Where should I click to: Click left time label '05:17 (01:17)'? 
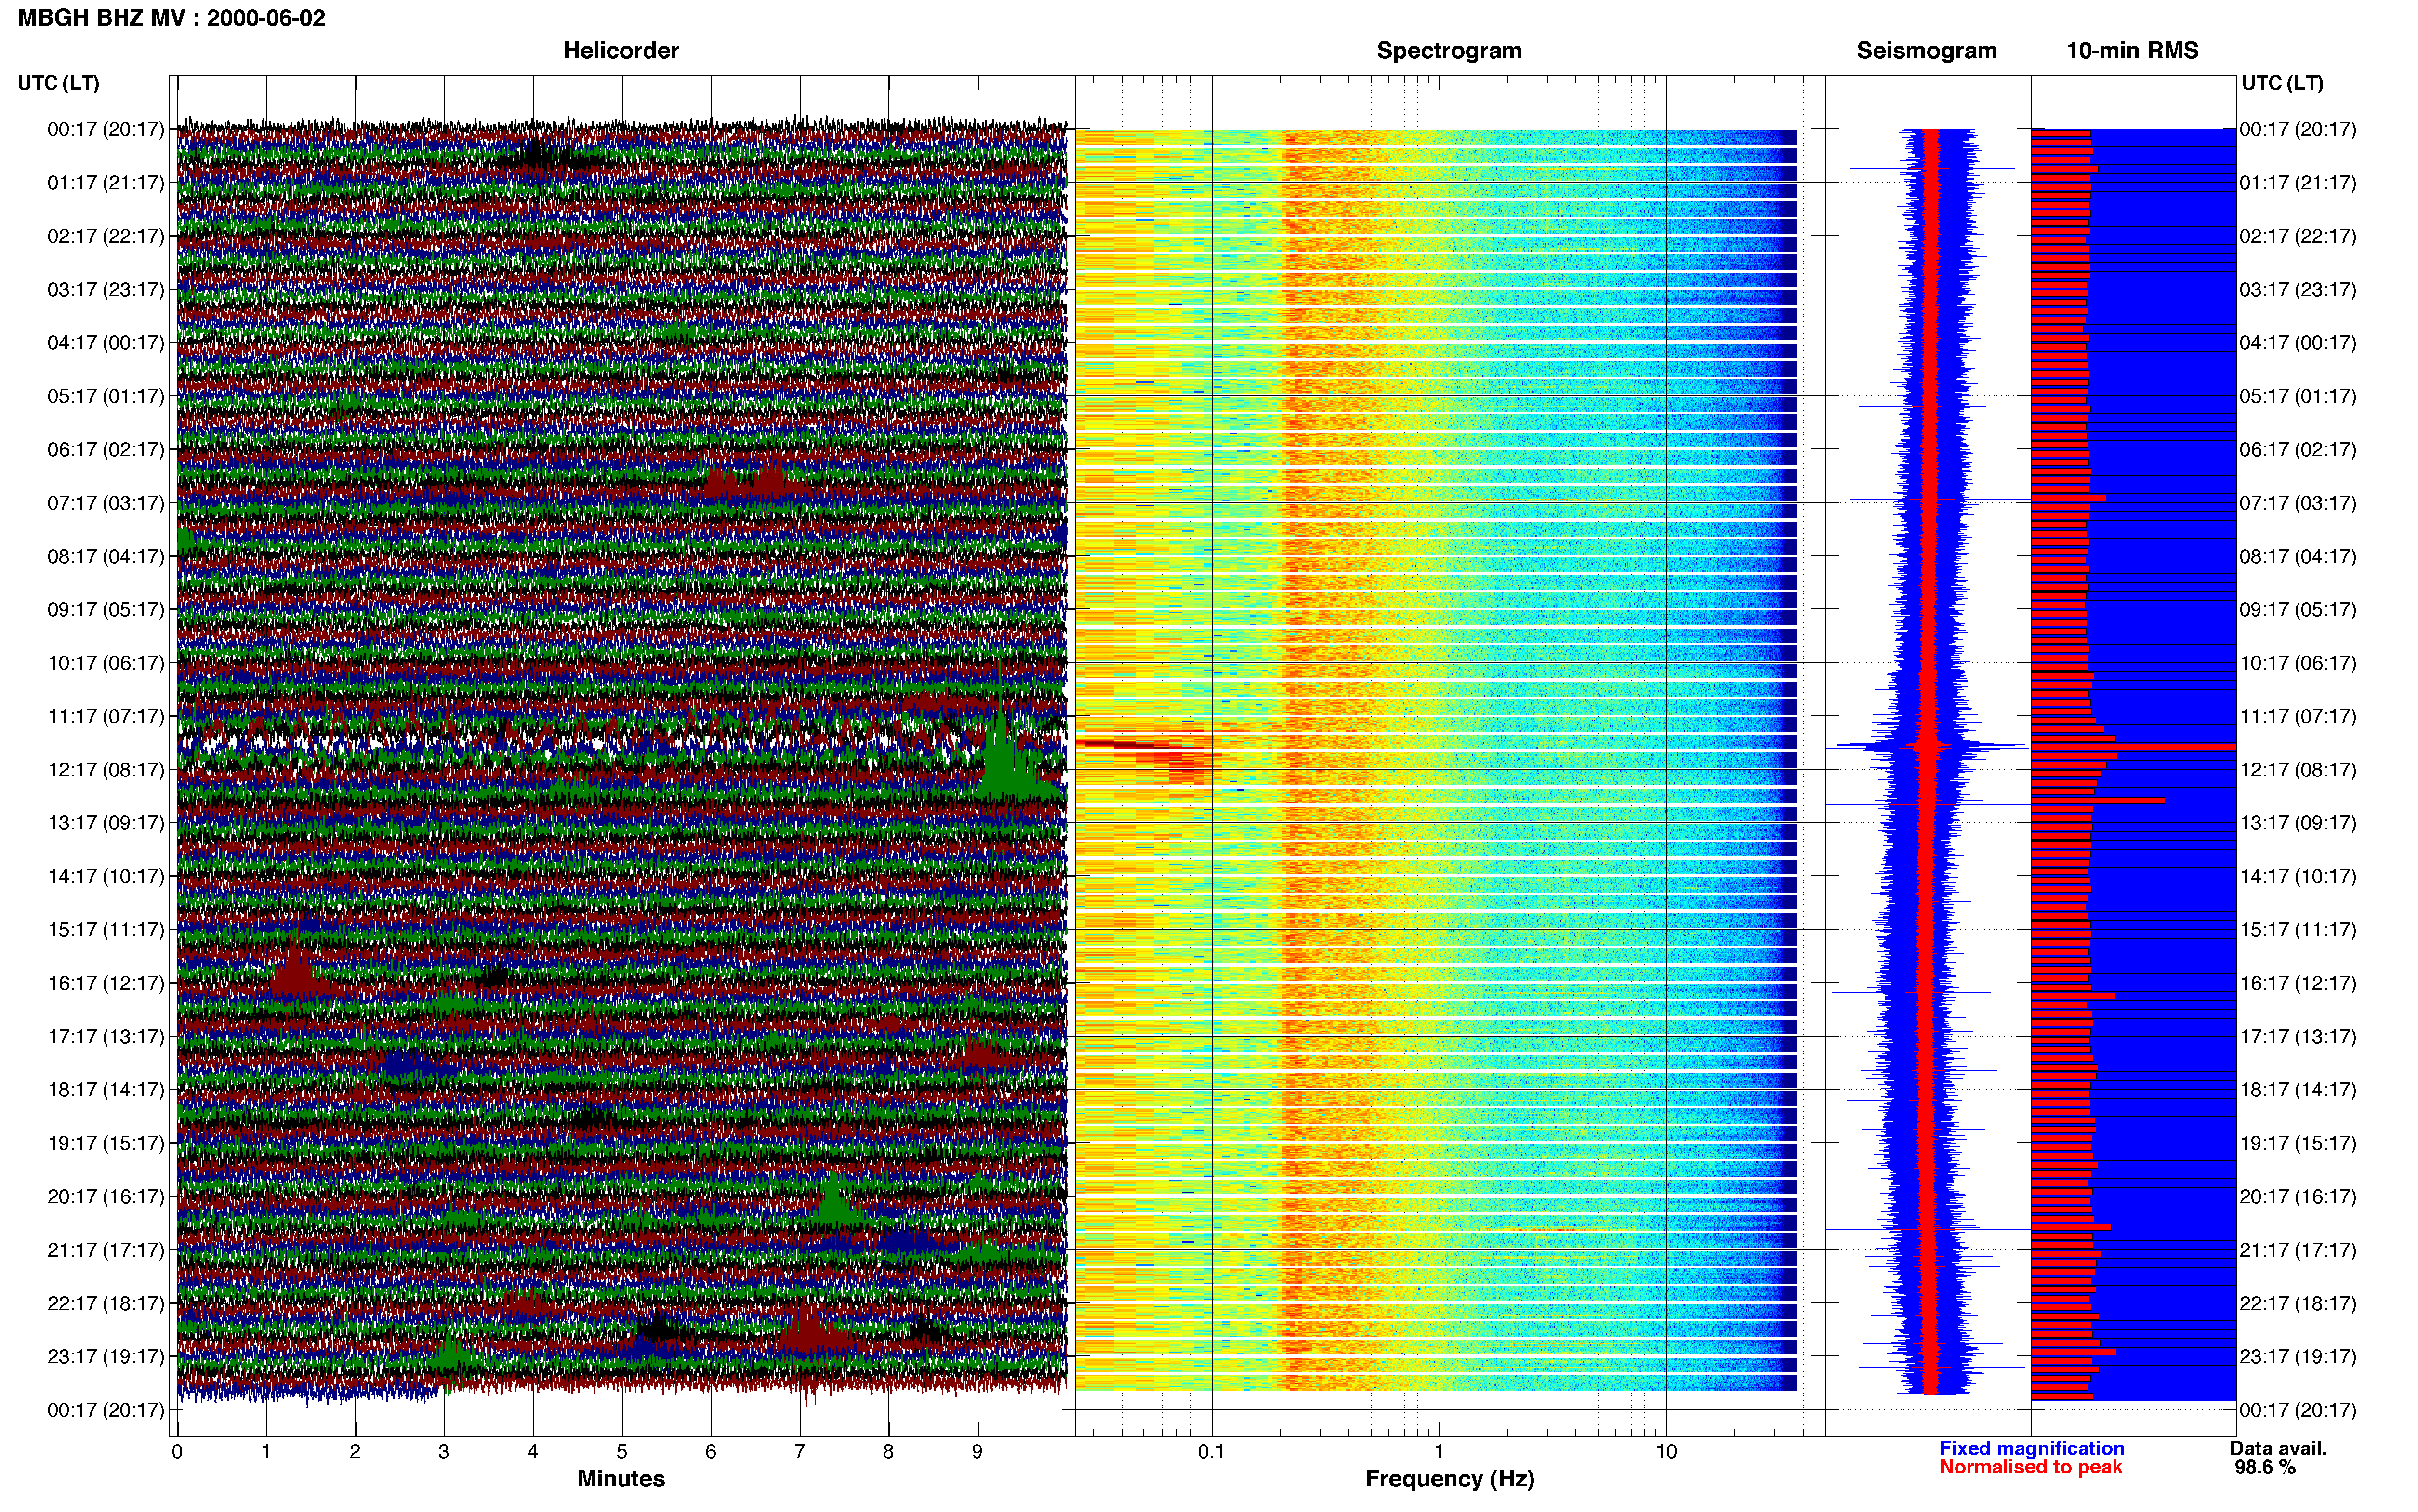(x=106, y=396)
